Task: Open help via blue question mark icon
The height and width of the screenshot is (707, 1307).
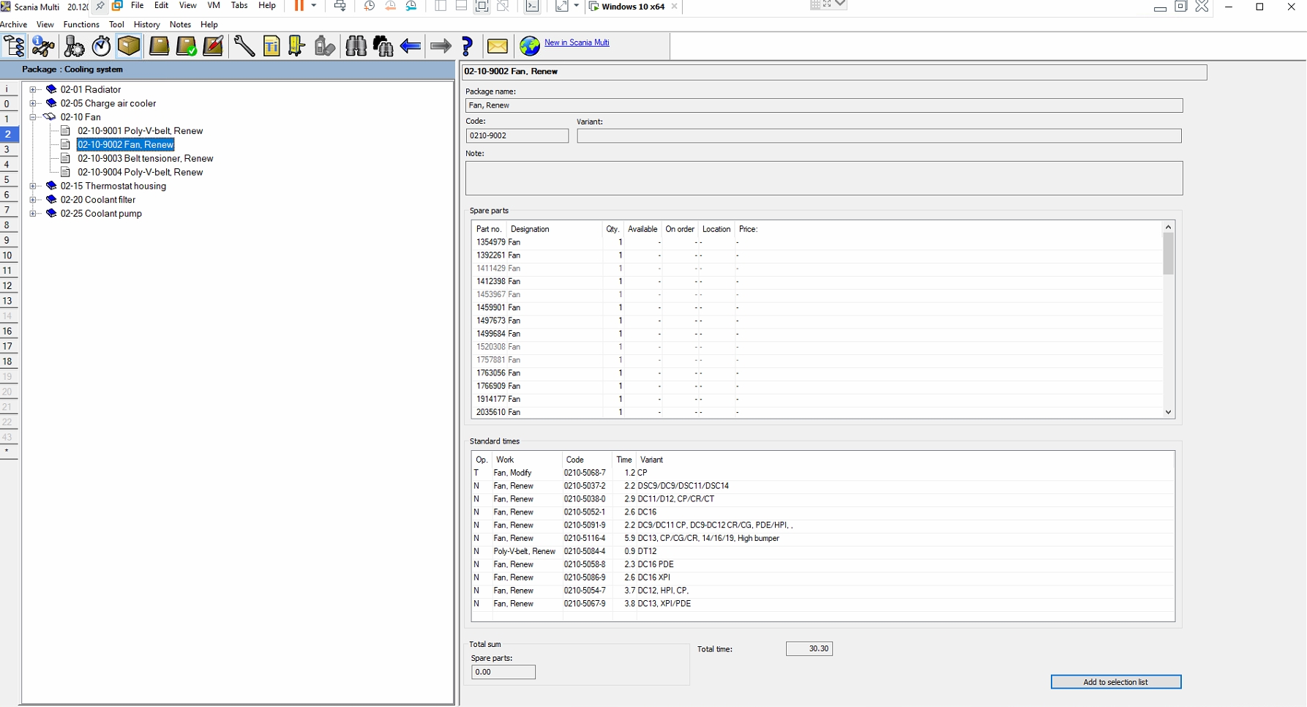Action: coord(468,46)
